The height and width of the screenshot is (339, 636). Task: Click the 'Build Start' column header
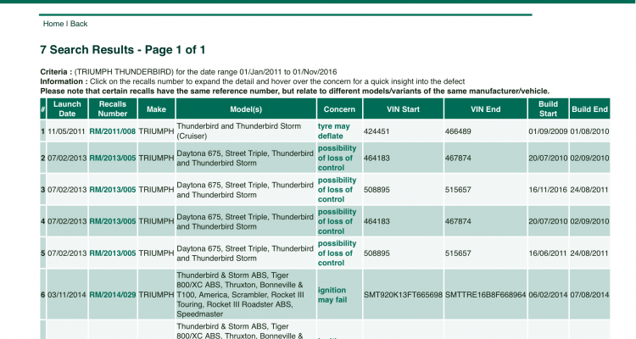(x=548, y=108)
